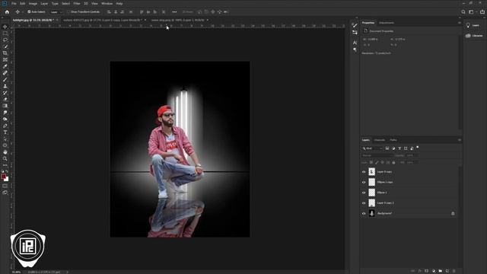Select the Clone Stamp tool
Viewport: 487px width, 274px height.
5,86
